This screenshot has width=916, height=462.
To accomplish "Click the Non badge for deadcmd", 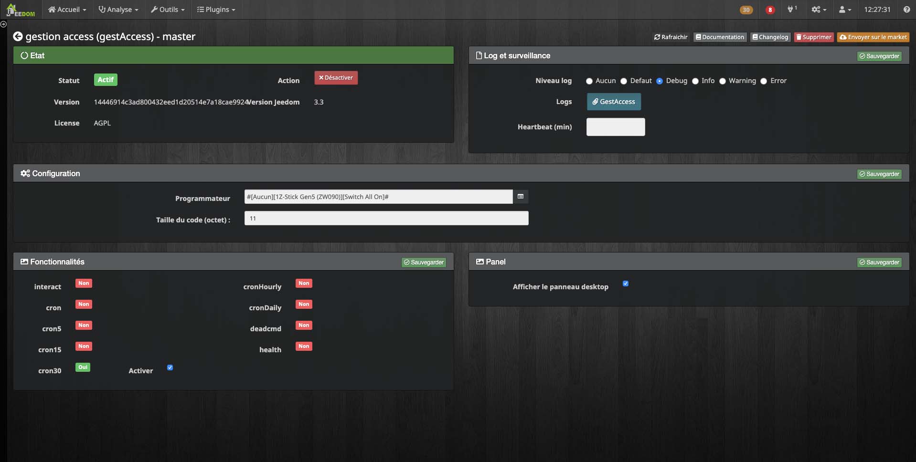I will coord(304,325).
